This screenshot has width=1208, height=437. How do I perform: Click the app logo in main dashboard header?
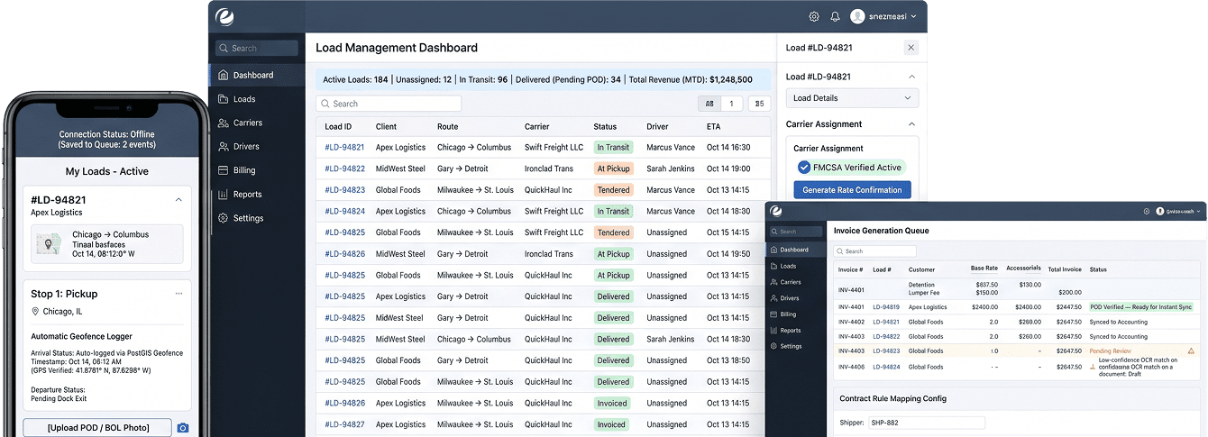coord(224,15)
